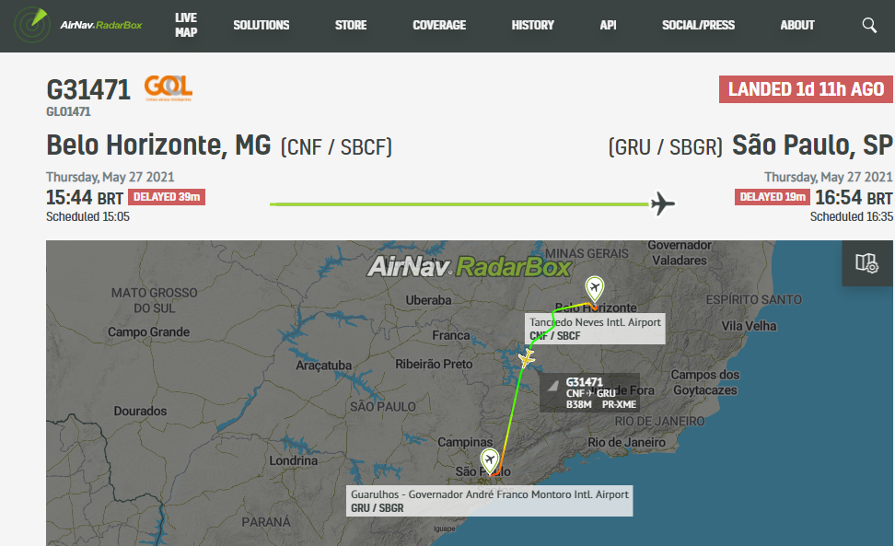Open the ABOUT menu item

[x=797, y=25]
